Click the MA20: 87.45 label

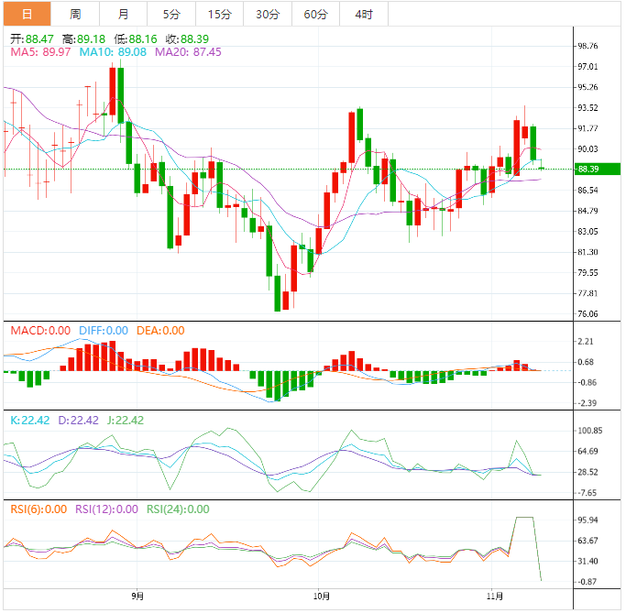coord(188,52)
